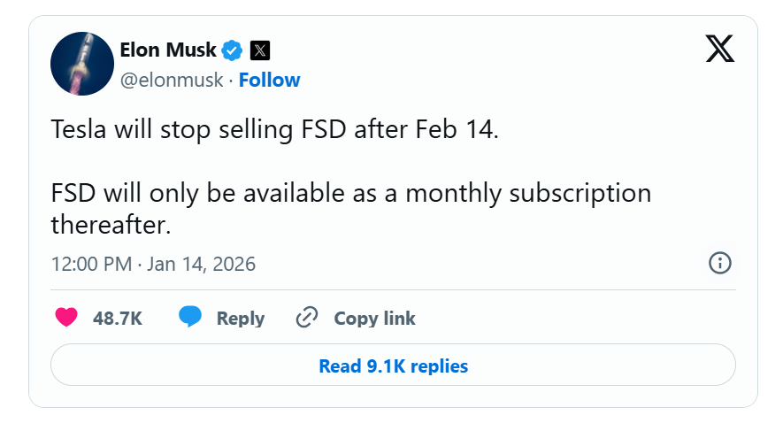Click the X logo in top-right corner
This screenshot has width=783, height=431.
tap(719, 49)
